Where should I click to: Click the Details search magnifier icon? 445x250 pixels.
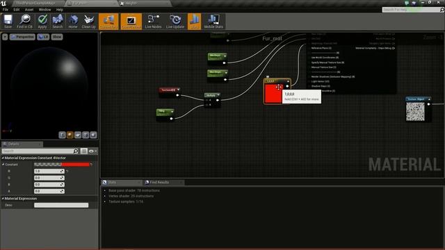click(76, 151)
